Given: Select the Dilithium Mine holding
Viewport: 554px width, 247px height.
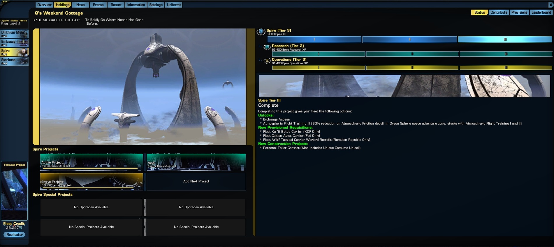Looking at the screenshot, I should click(x=14, y=34).
